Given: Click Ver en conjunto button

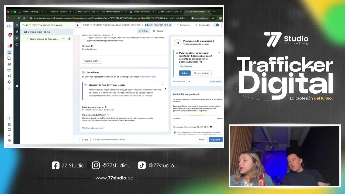Looking at the screenshot, I should (201, 73).
